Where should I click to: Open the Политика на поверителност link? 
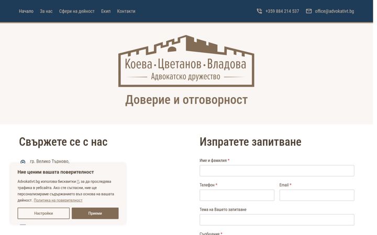(58, 200)
